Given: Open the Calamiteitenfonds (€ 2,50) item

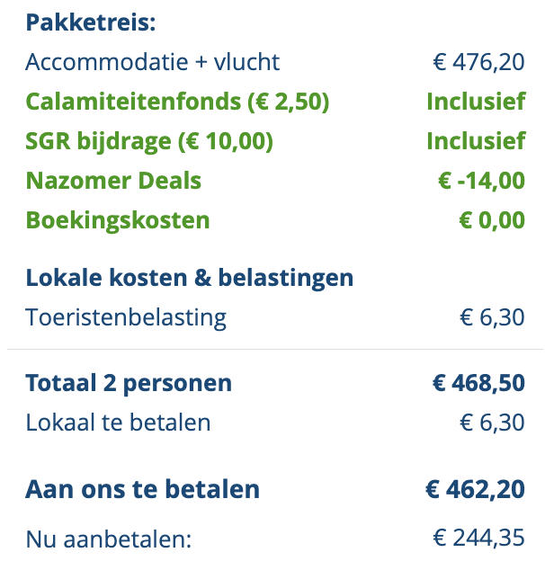Looking at the screenshot, I should (177, 102).
